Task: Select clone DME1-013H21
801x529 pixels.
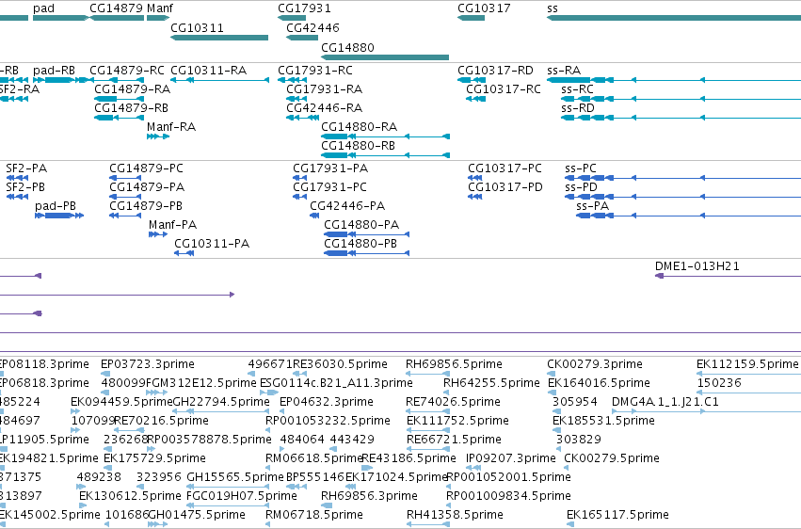Action: (x=697, y=266)
